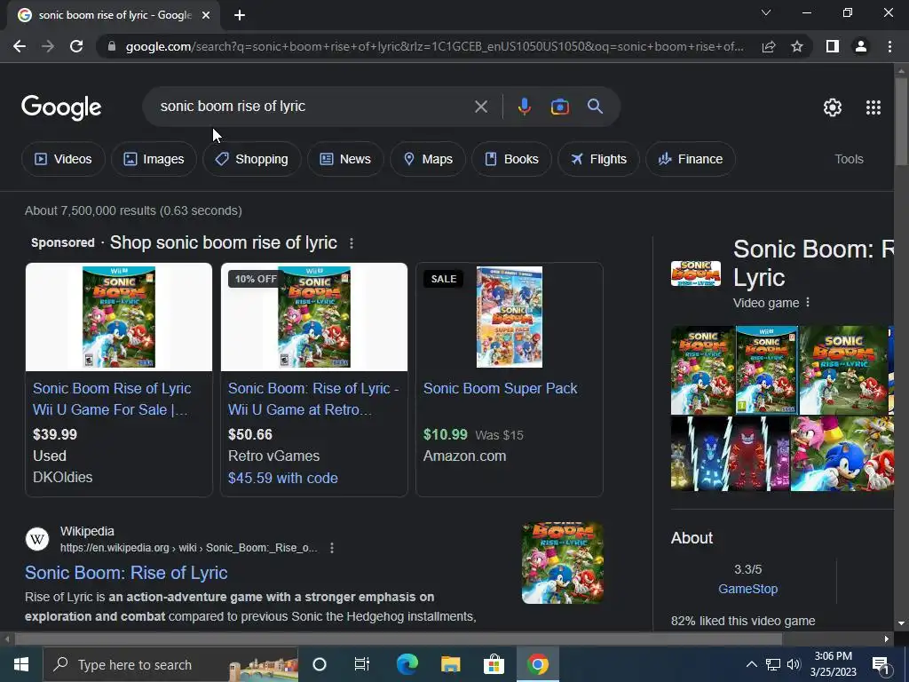Open the Wikipedia result three-dot menu

[x=332, y=548]
